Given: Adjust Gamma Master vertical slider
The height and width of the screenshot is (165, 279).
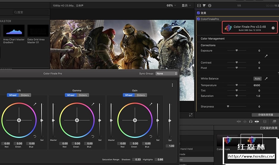Looking at the screenshot, I should pos(53,120).
